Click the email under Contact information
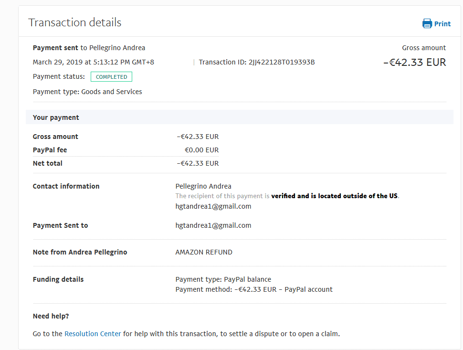The width and height of the screenshot is (463, 350). tap(213, 206)
